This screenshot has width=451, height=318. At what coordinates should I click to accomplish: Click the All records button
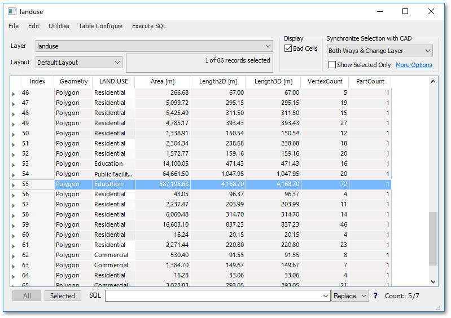(x=27, y=296)
